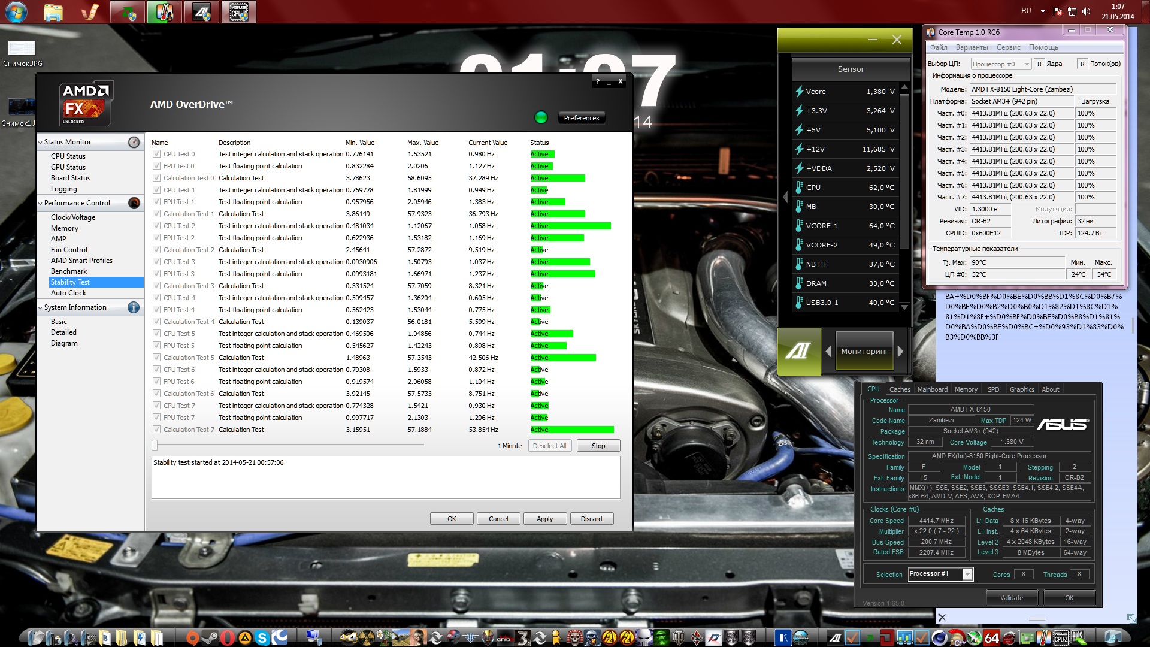
Task: Open the Windows Start menu orb
Action: 16,12
